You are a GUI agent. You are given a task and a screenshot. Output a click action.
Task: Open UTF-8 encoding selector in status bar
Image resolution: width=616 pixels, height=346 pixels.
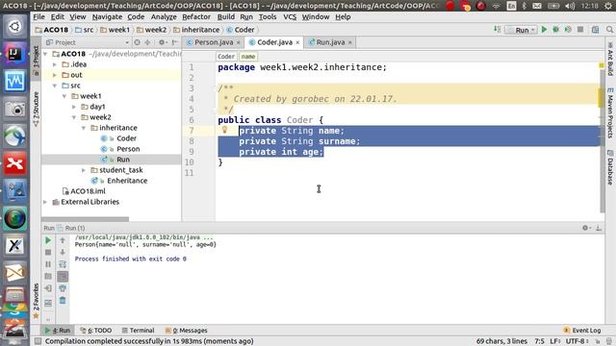pos(577,341)
